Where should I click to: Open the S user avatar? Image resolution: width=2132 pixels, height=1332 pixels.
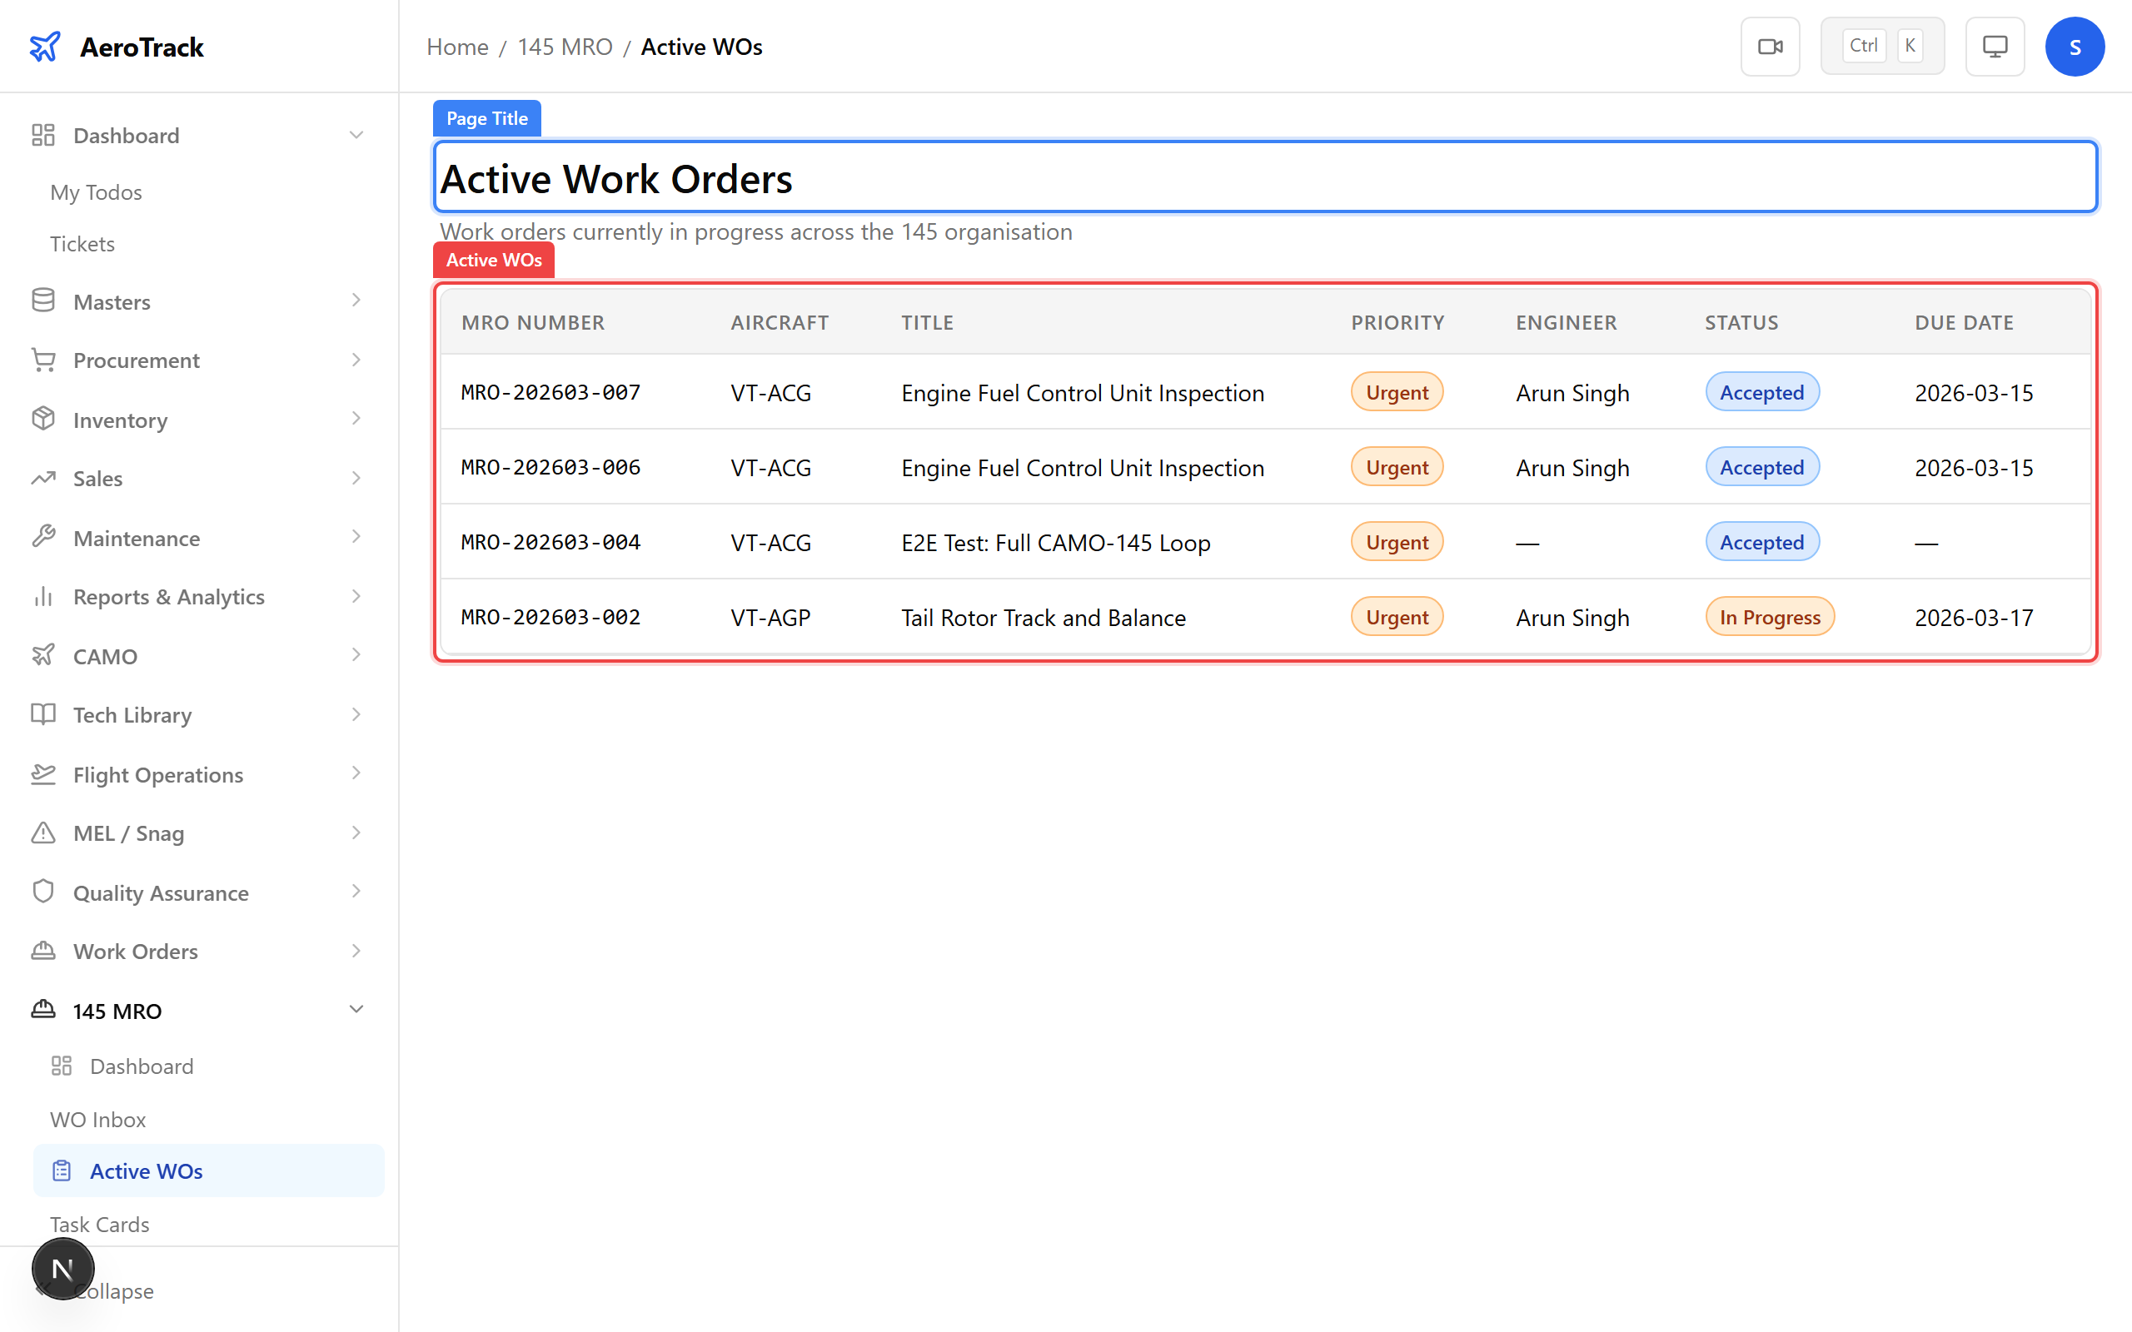click(x=2075, y=45)
